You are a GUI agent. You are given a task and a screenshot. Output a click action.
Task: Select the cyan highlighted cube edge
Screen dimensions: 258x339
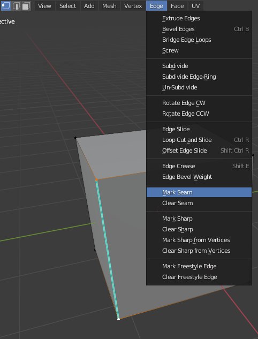[x=108, y=249]
